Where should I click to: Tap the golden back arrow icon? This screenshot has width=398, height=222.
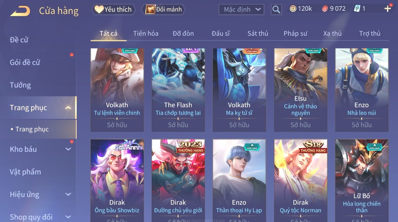[20, 11]
